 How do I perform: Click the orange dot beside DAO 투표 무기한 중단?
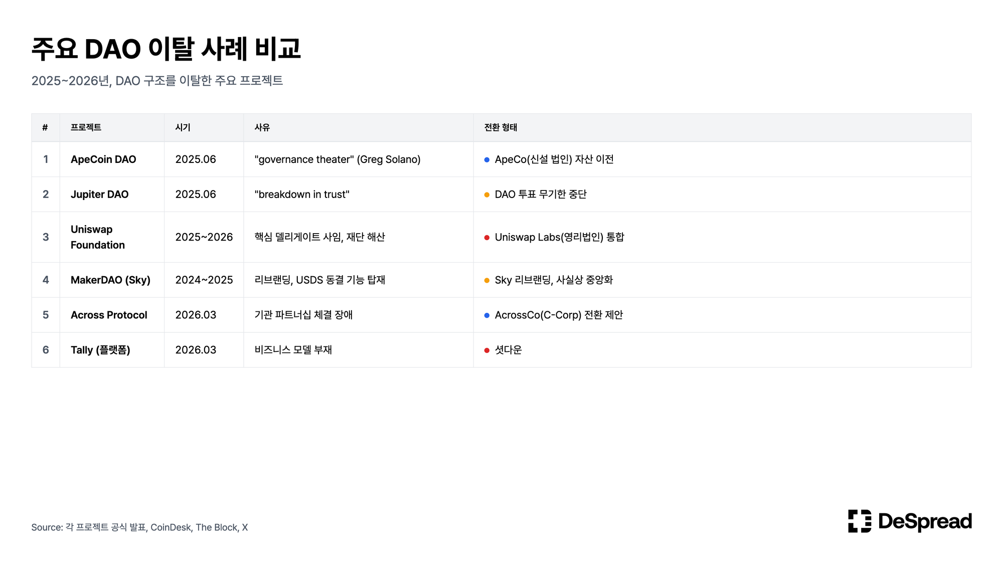click(x=486, y=195)
